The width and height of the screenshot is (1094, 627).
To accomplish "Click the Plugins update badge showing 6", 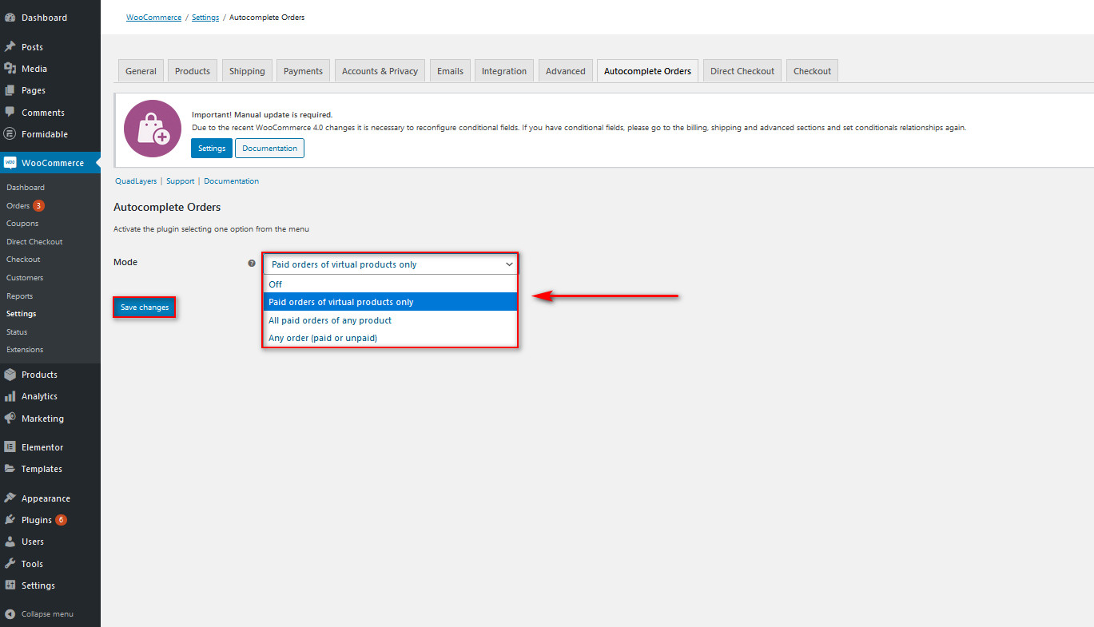I will click(x=61, y=520).
